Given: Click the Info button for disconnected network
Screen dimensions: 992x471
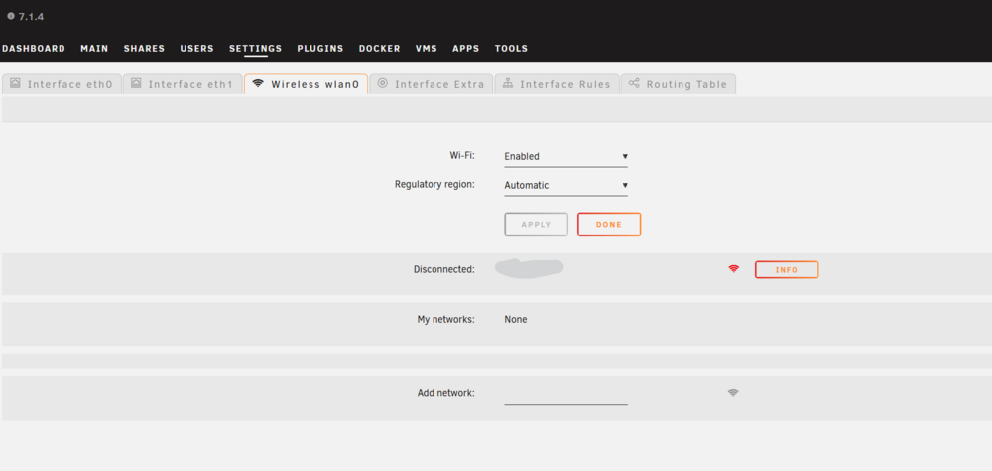Looking at the screenshot, I should 787,270.
